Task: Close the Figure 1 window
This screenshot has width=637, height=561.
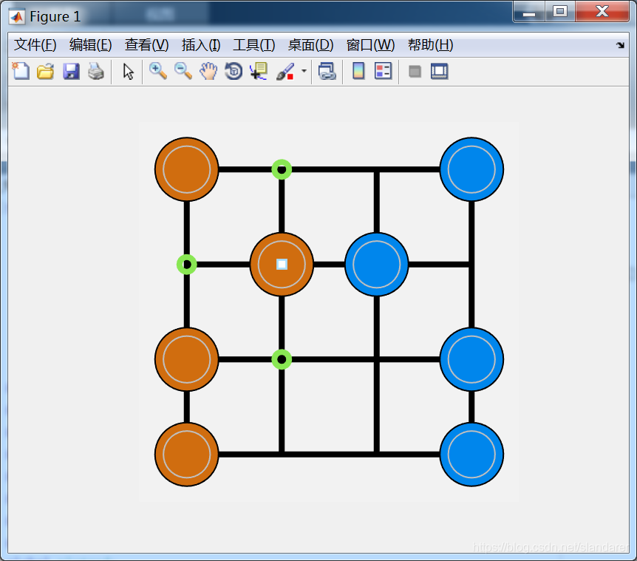Action: pos(602,12)
